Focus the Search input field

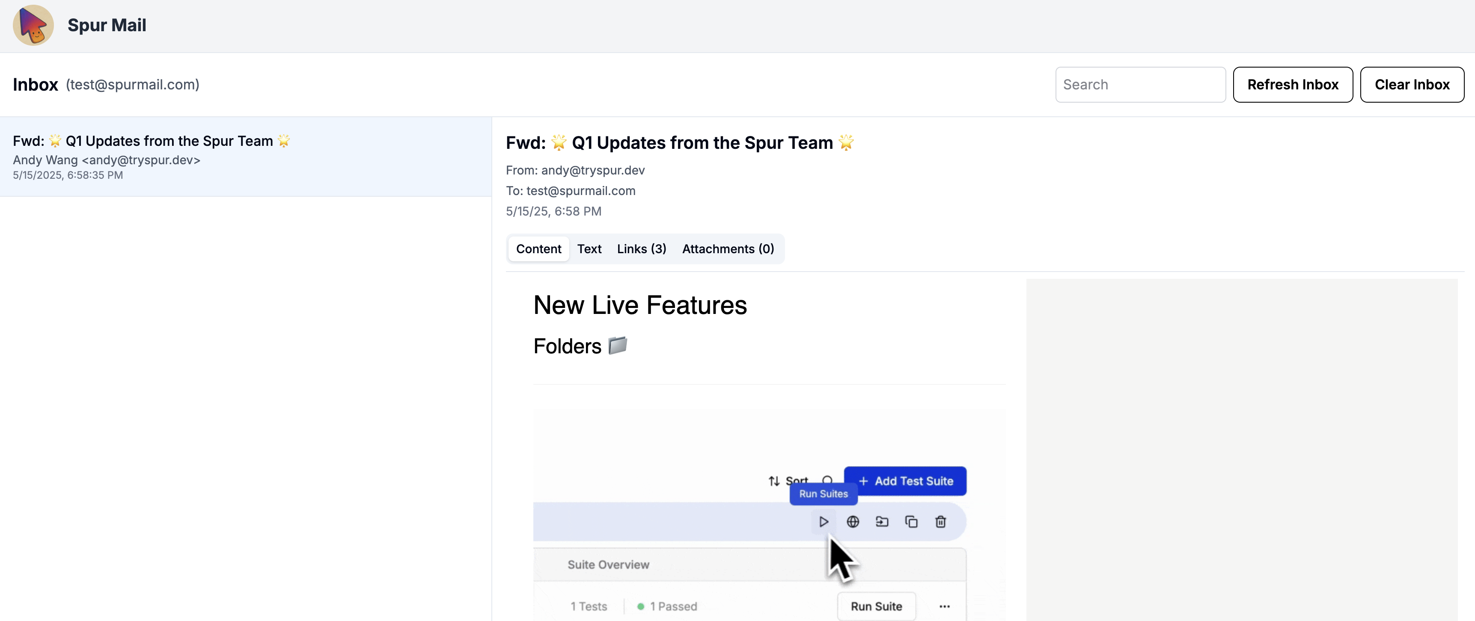pyautogui.click(x=1140, y=85)
